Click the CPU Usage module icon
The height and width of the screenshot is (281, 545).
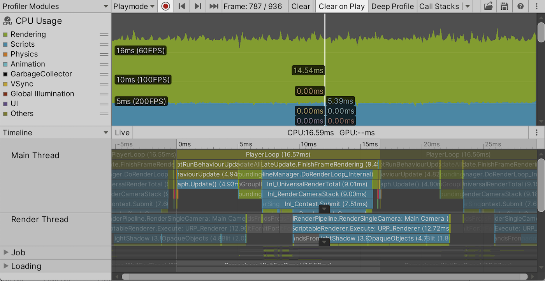tap(7, 21)
